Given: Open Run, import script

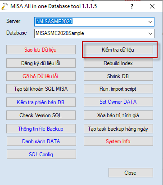Looking at the screenshot, I should [x=118, y=89].
